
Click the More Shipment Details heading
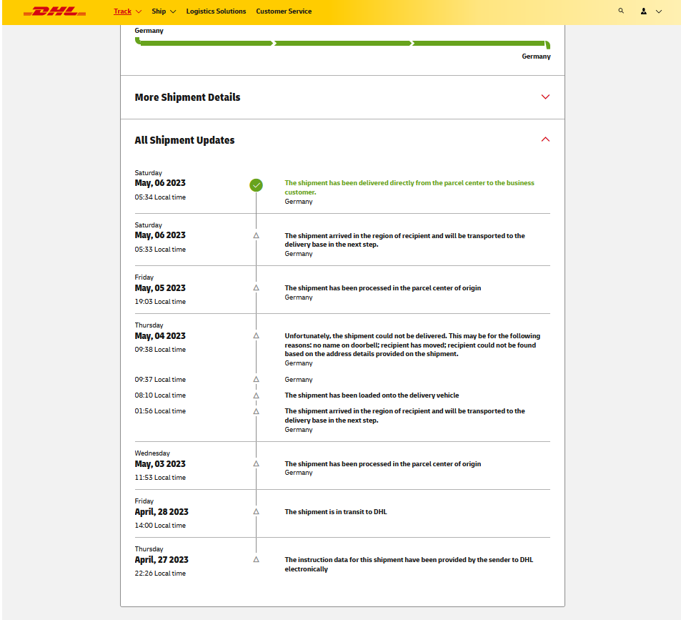(187, 97)
